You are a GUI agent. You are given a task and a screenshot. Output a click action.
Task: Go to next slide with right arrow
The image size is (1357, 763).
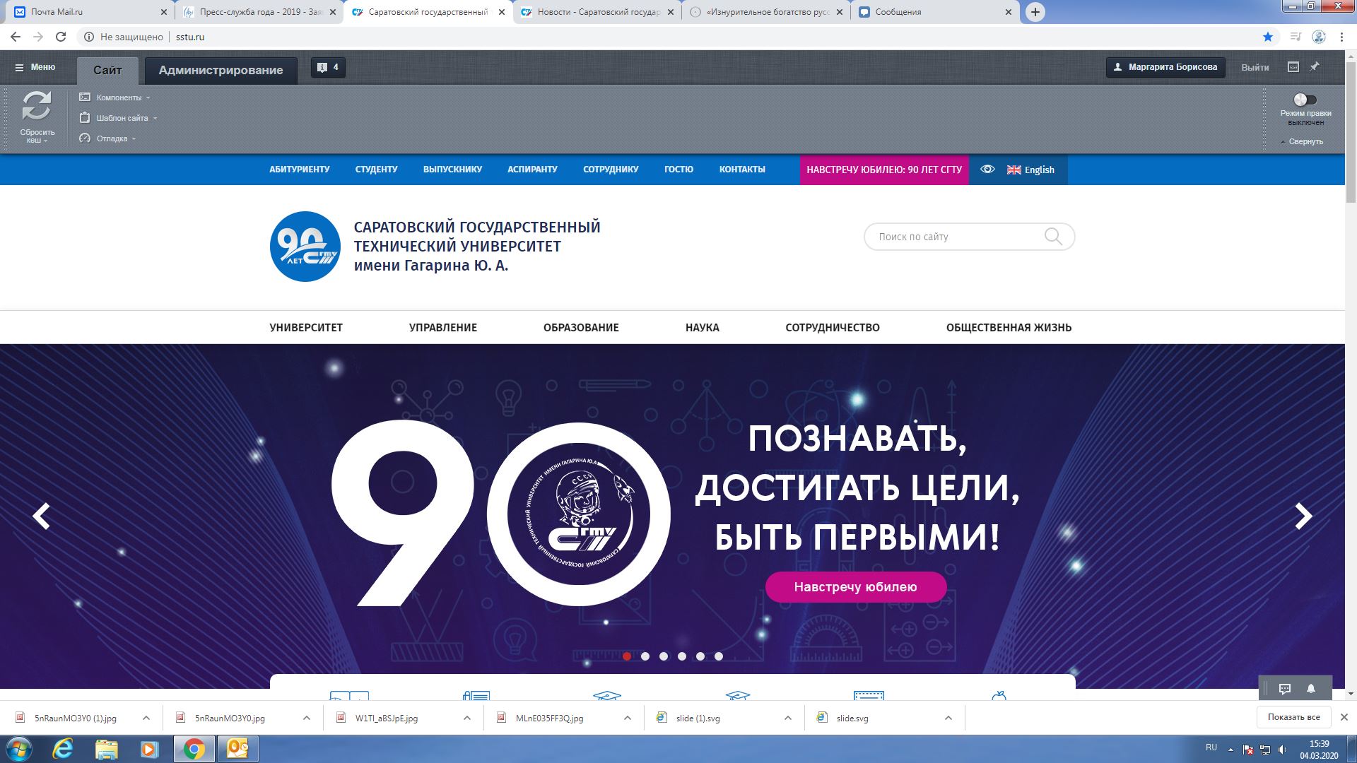coord(1303,516)
